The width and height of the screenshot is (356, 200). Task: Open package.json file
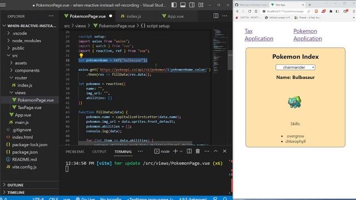click(29, 152)
